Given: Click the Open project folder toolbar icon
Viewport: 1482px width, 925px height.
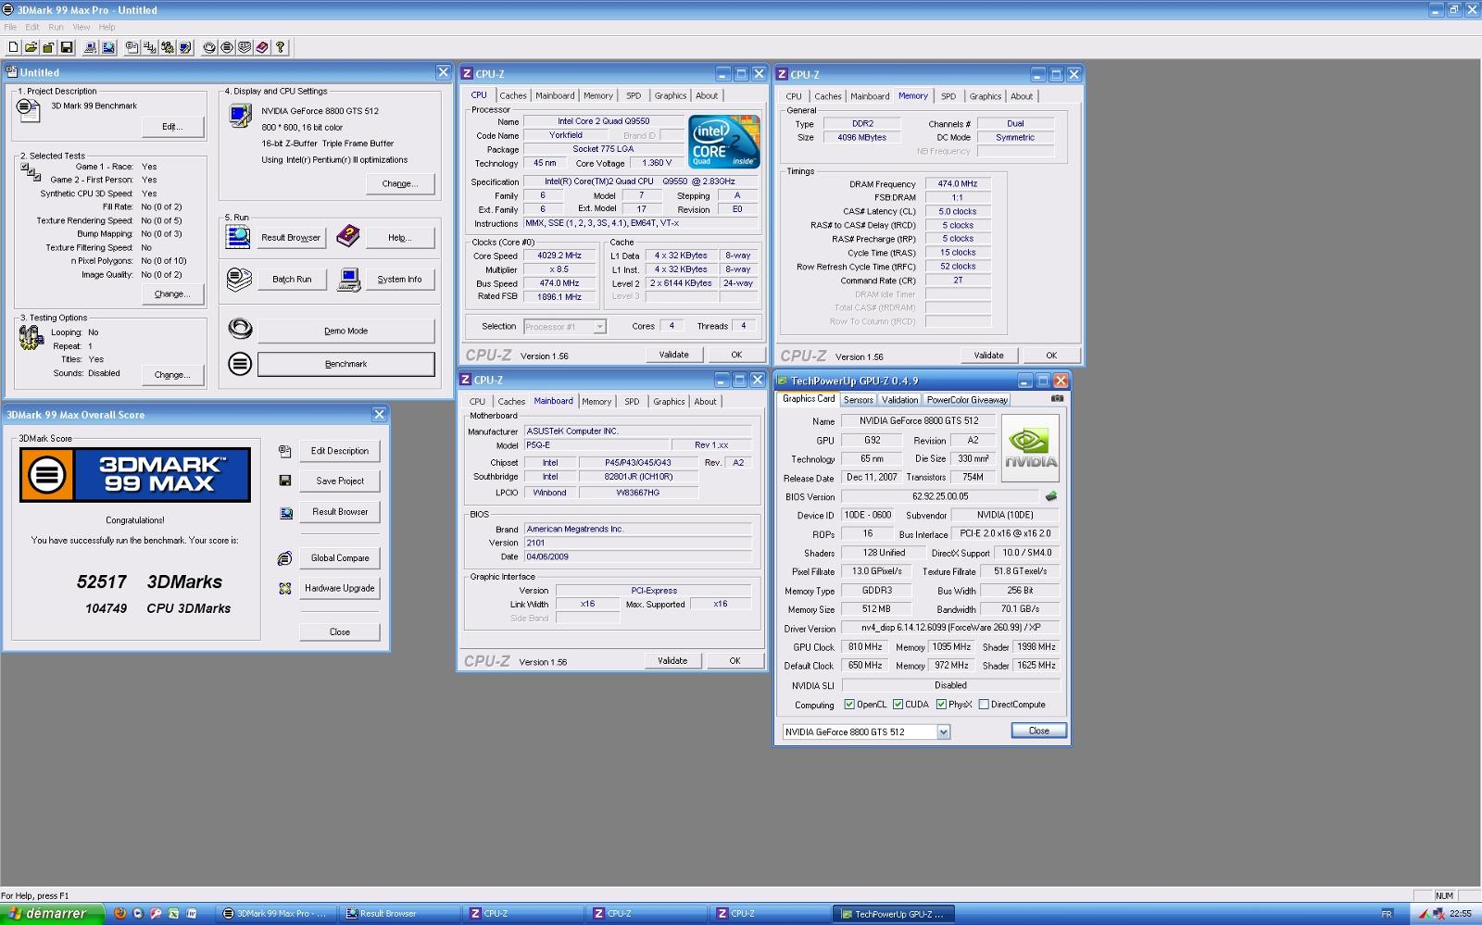Looking at the screenshot, I should pyautogui.click(x=31, y=47).
